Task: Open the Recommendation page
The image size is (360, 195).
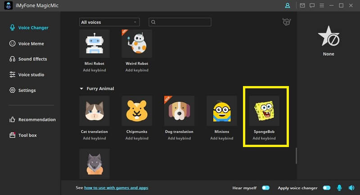Action: (x=32, y=120)
